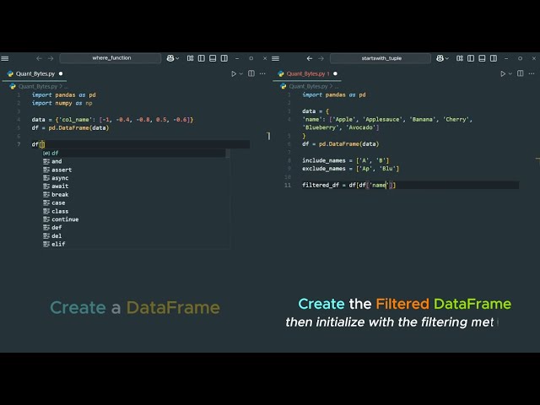Select Quant_Bytes.py tab in startswith_tuple window

click(305, 73)
